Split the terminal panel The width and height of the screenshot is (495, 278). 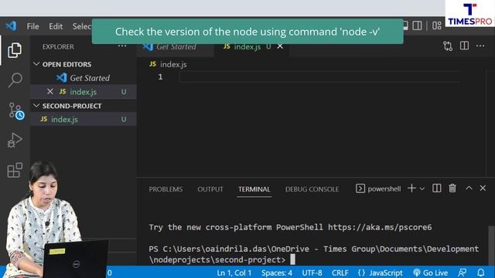pyautogui.click(x=437, y=188)
